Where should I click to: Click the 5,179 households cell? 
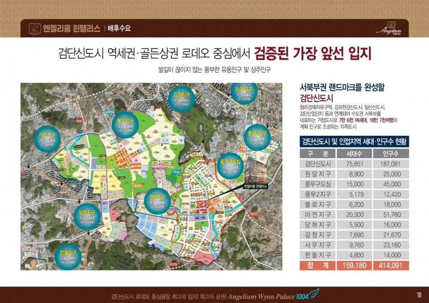[x=354, y=194]
